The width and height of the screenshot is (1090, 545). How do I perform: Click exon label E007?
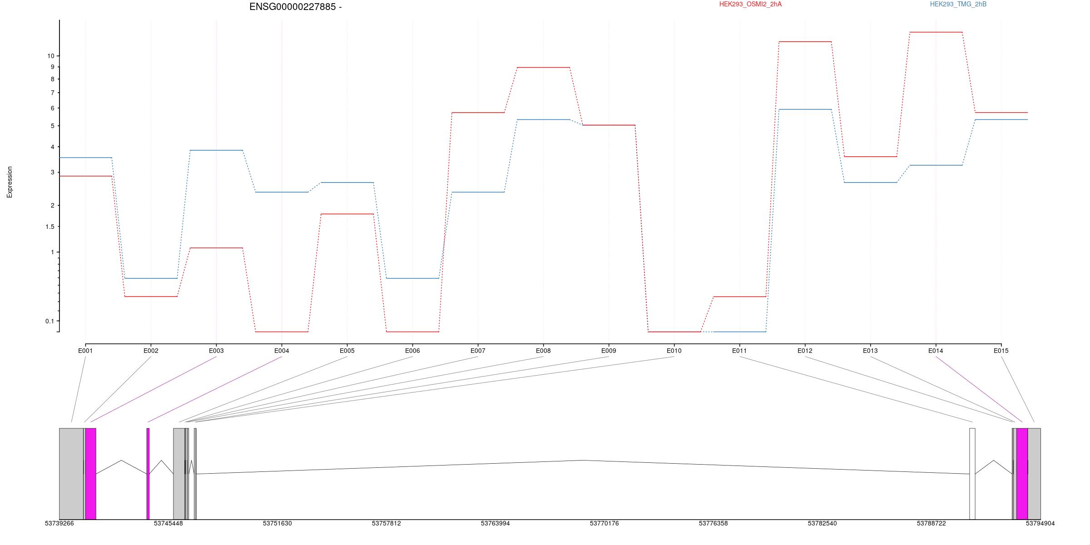478,351
